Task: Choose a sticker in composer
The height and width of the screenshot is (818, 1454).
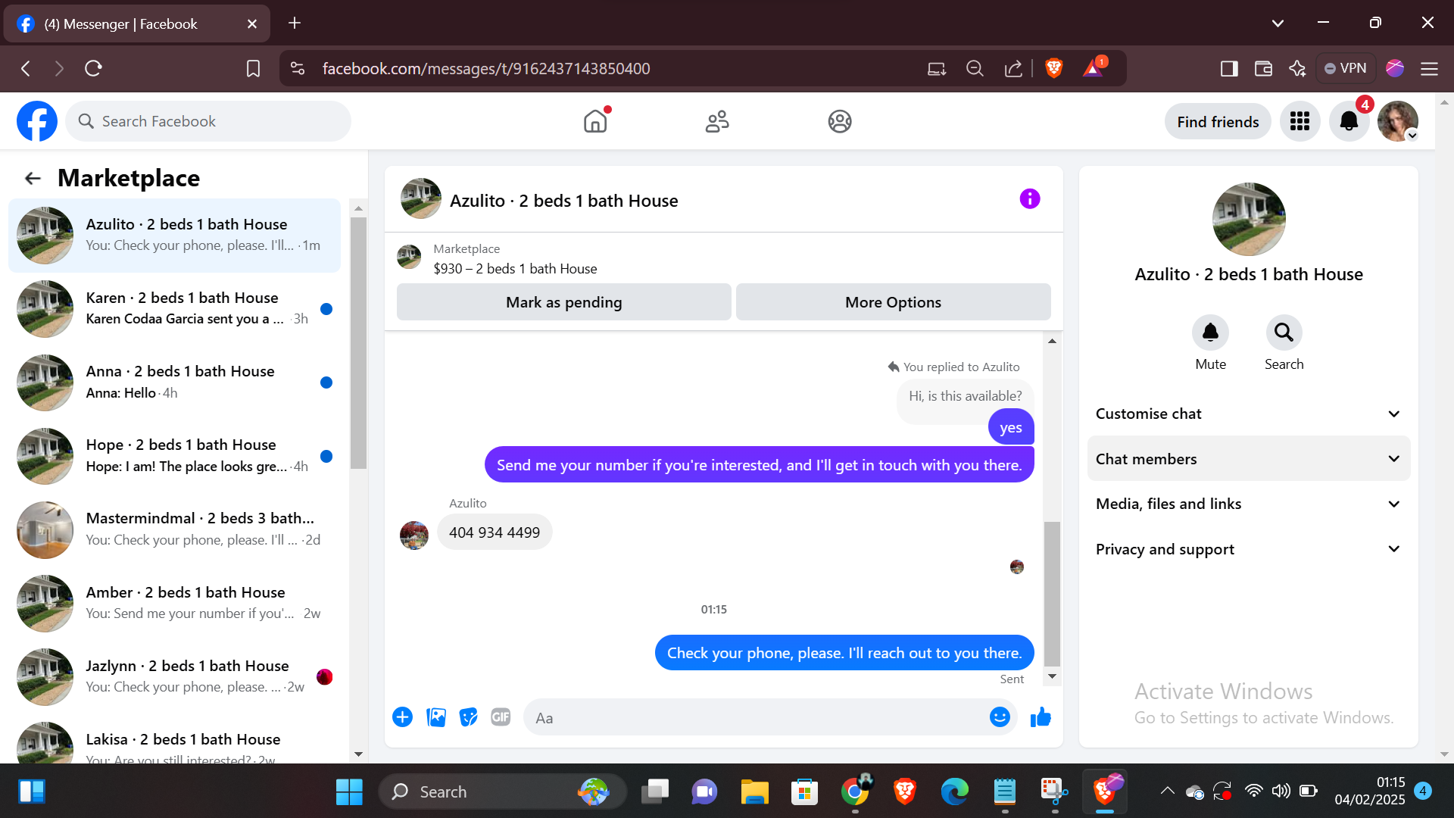Action: tap(469, 717)
